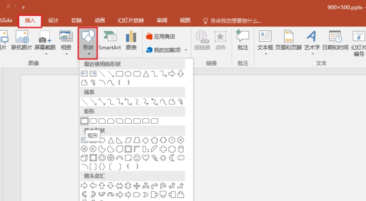The height and width of the screenshot is (201, 366).
Task: Choose the cube shape
Action: (x=84, y=158)
